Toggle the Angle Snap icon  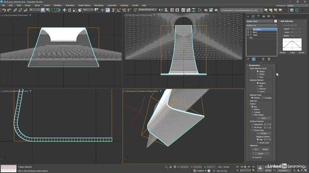click(119, 10)
